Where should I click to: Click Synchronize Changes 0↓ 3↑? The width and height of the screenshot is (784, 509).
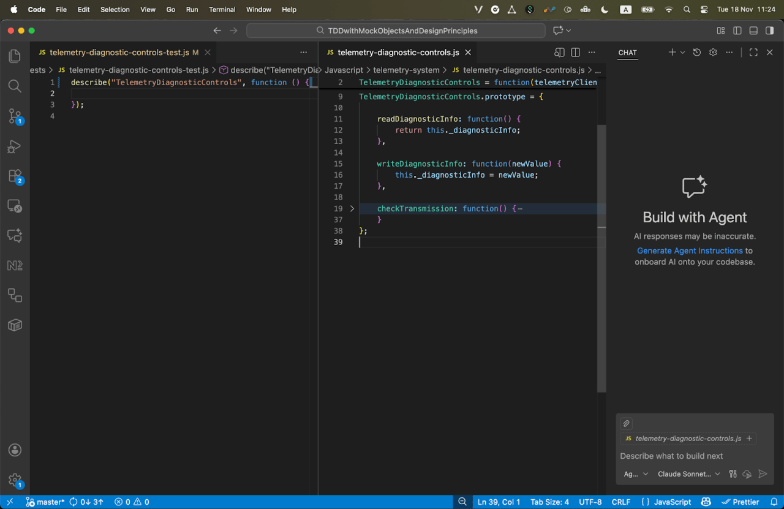click(x=86, y=502)
